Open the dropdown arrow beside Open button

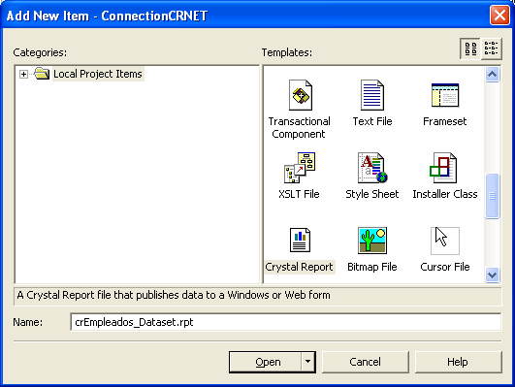pos(307,362)
